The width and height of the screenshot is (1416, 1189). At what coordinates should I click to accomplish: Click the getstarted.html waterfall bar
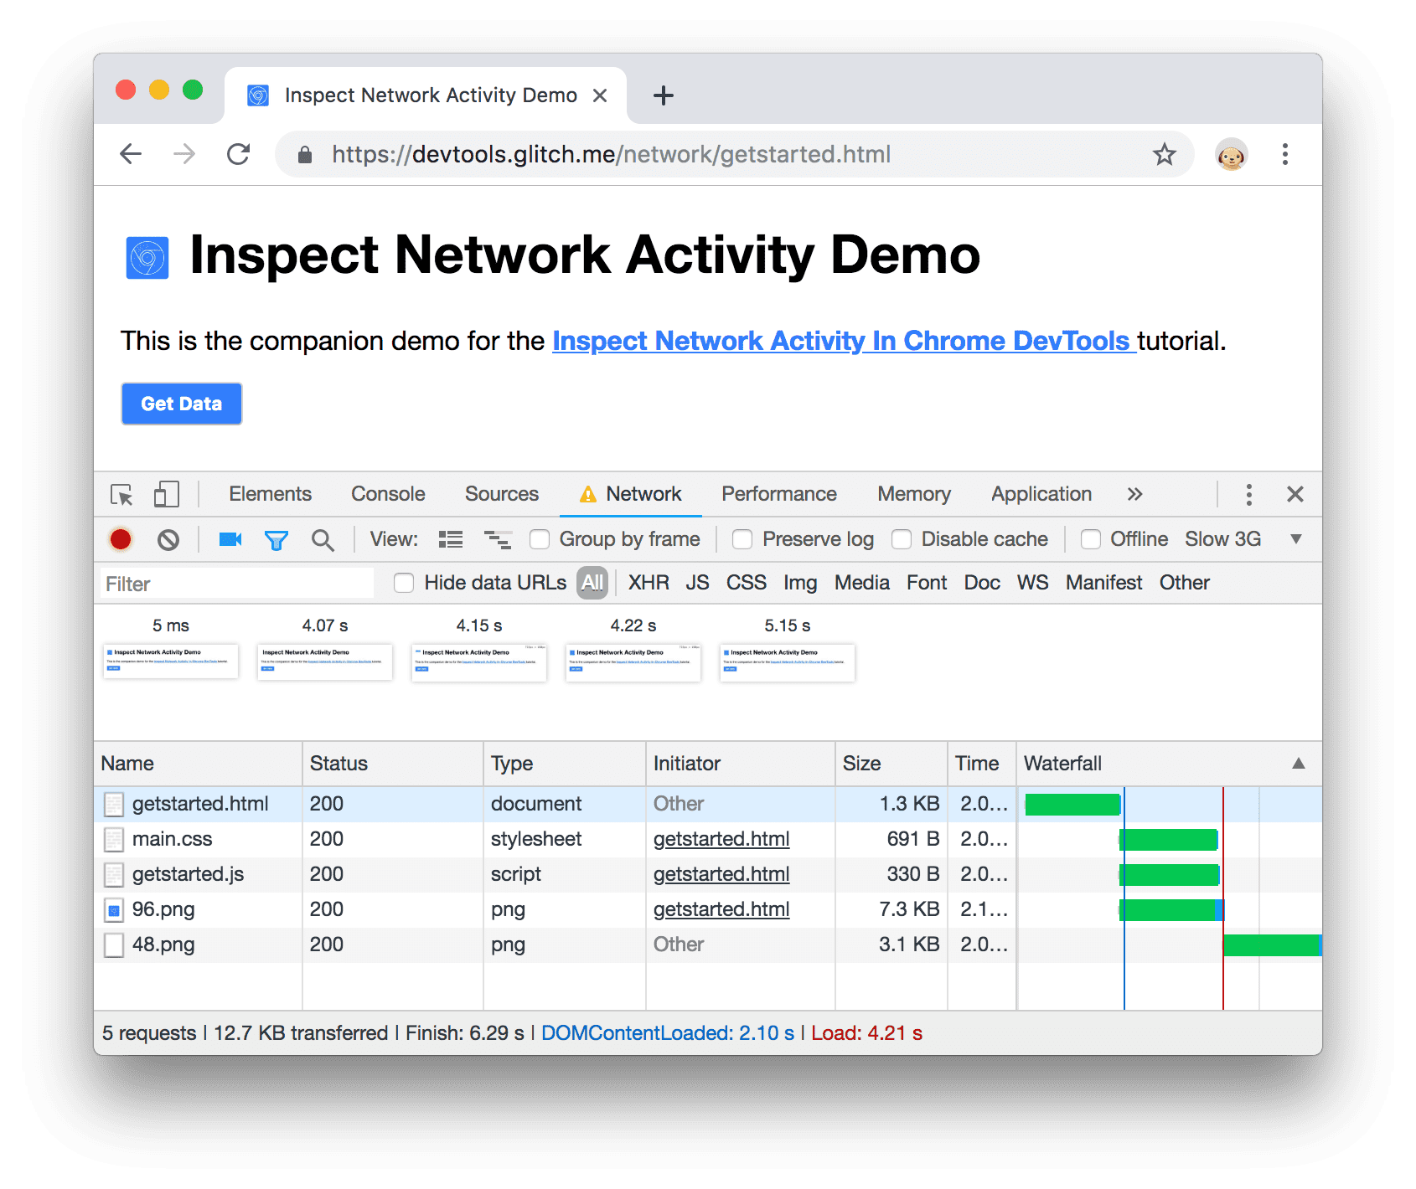click(x=1072, y=805)
